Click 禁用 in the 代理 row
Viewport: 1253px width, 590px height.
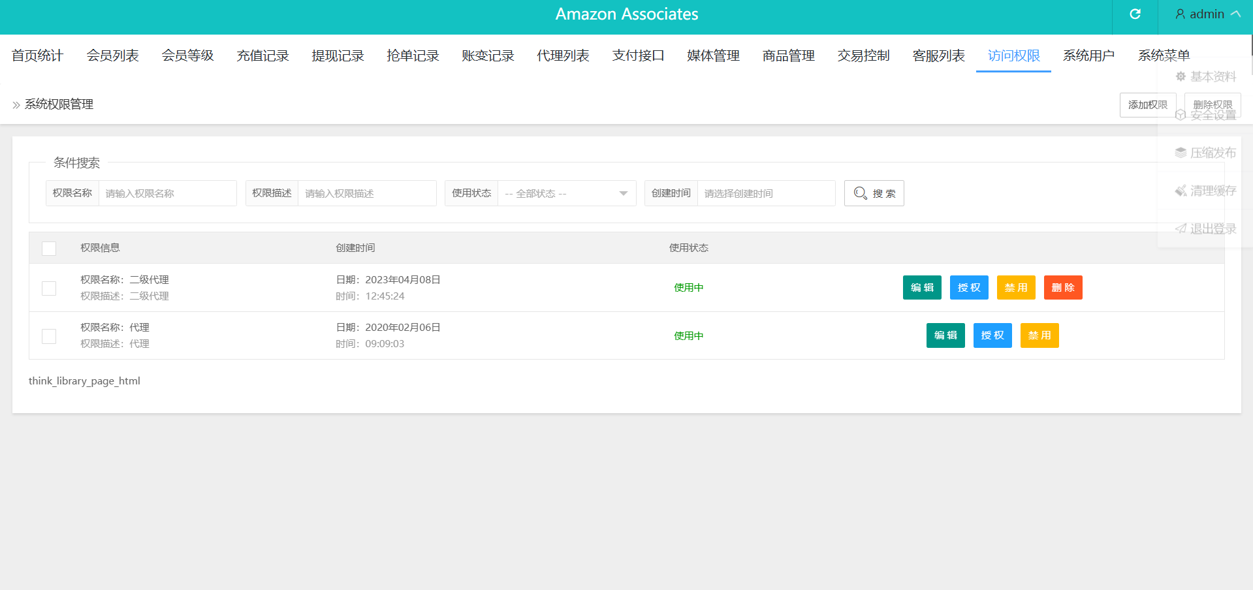click(1039, 335)
